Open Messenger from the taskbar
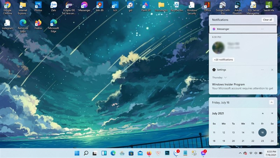Screen dimensions: 280x158 (203, 153)
